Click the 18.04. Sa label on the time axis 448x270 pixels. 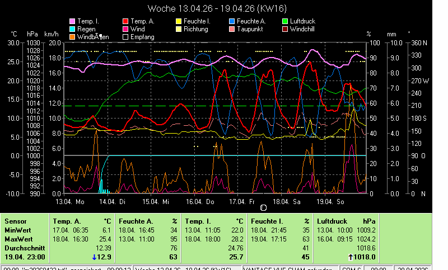287,201
